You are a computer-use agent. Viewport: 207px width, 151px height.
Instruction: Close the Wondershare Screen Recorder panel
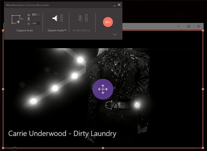click(x=119, y=5)
